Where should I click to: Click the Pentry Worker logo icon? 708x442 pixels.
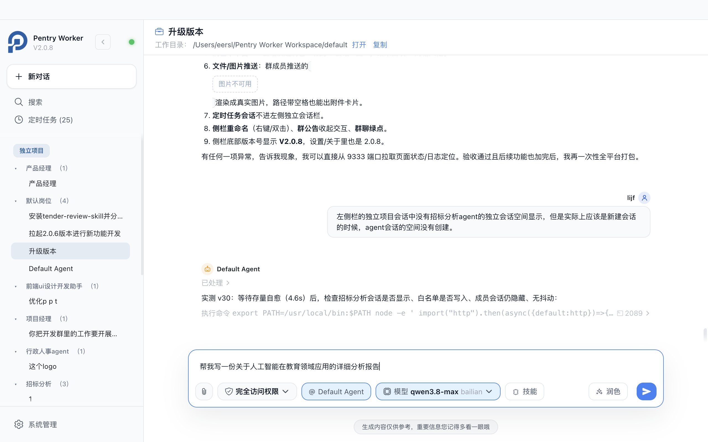(x=17, y=42)
